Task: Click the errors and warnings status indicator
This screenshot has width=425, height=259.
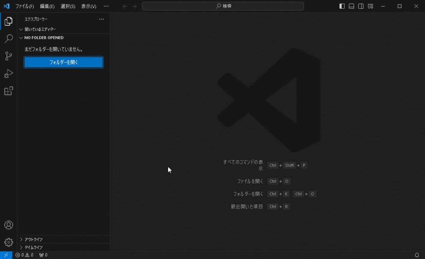Action: (x=23, y=255)
